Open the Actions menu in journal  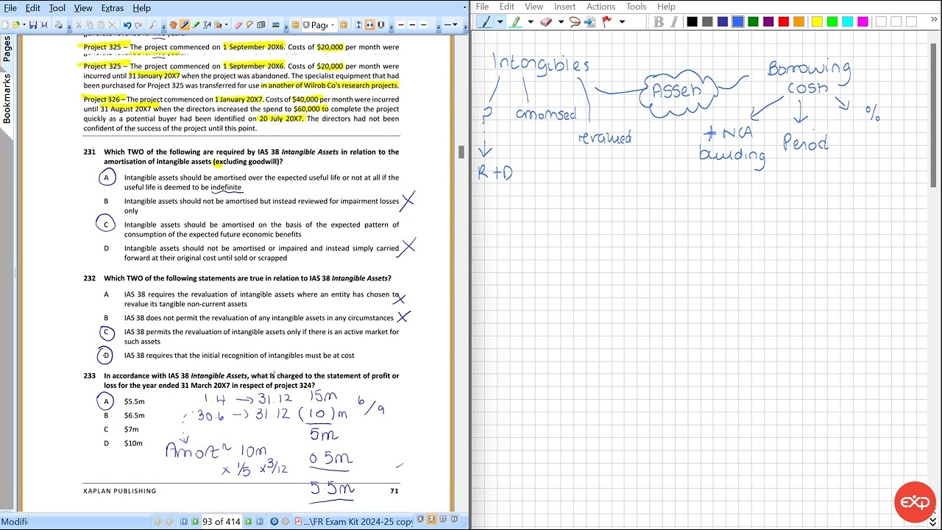pos(601,7)
